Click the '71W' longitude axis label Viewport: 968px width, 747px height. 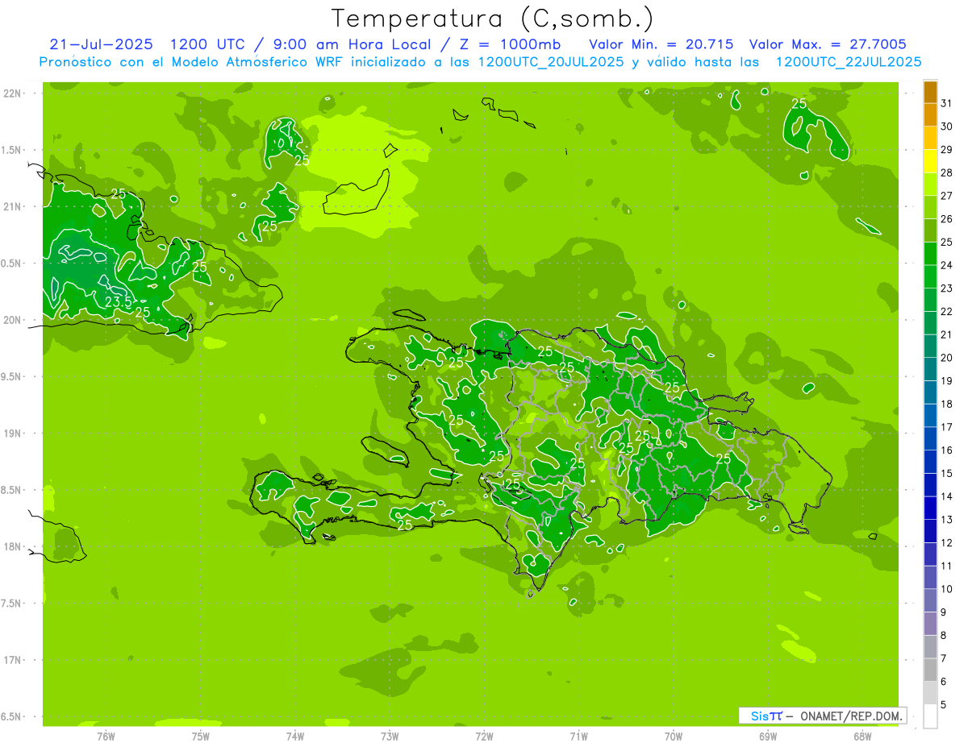[x=578, y=737]
